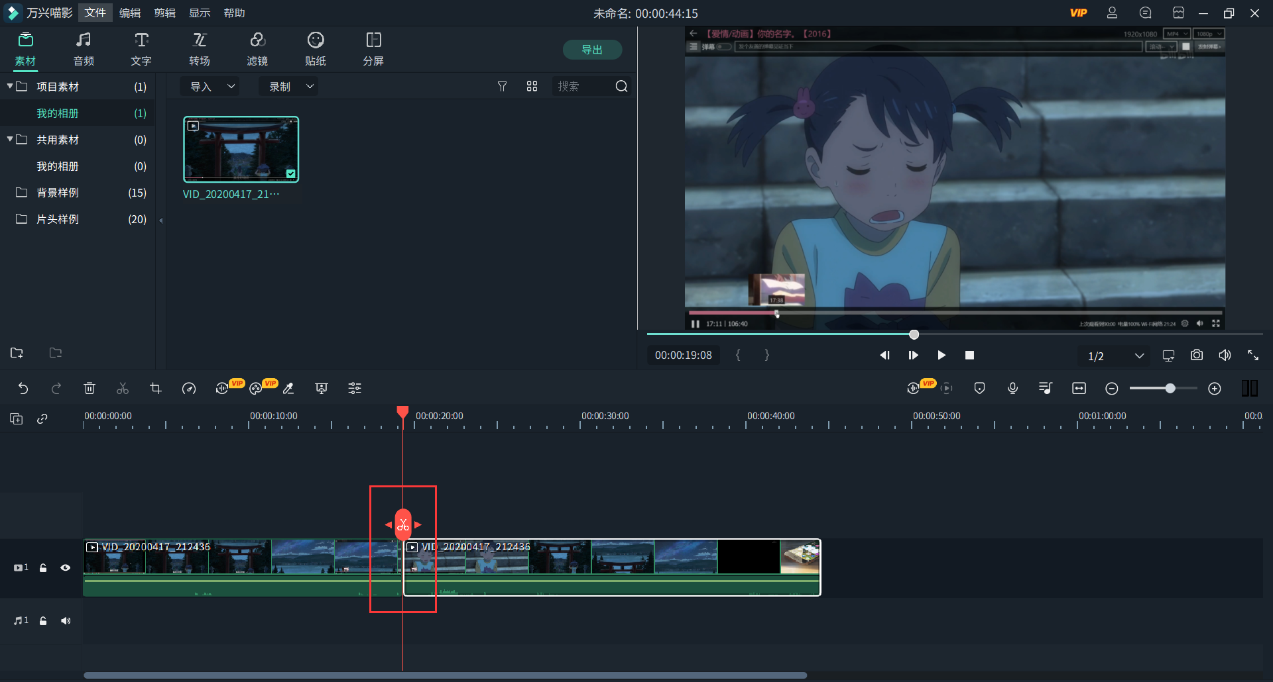Image resolution: width=1273 pixels, height=682 pixels.
Task: Open the 滤镜 filters panel
Action: [257, 49]
